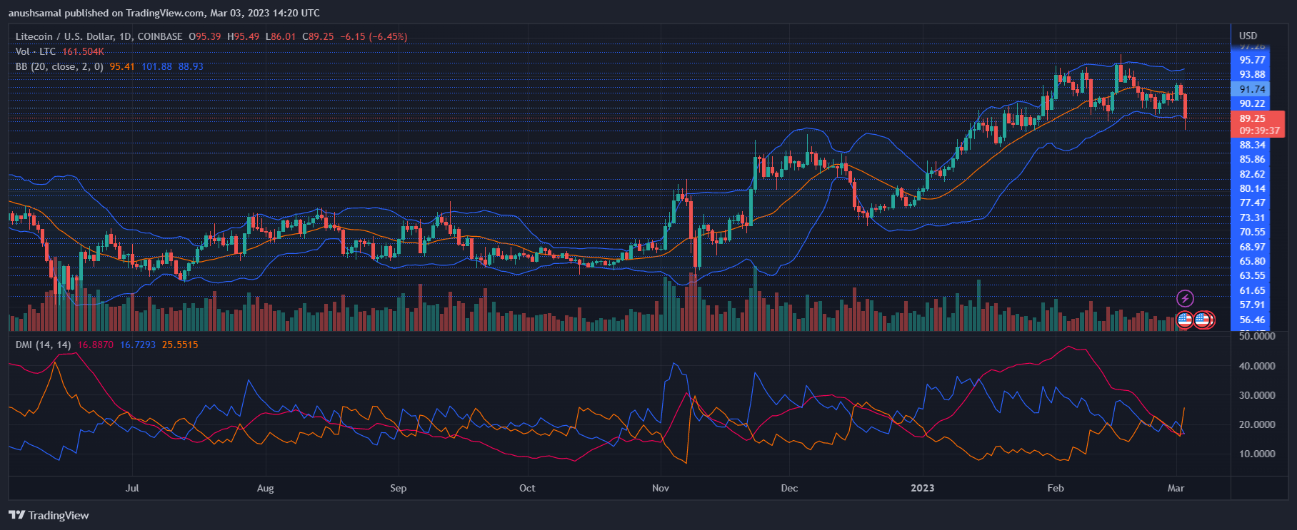Click the open value O95.39
The height and width of the screenshot is (530, 1297).
click(x=205, y=36)
